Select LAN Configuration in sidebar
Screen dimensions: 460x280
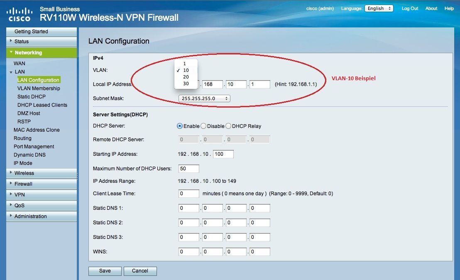tap(38, 80)
